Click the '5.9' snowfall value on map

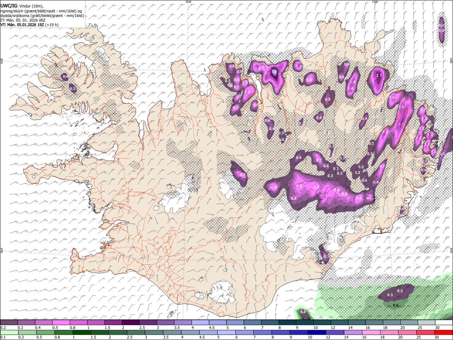point(274,71)
